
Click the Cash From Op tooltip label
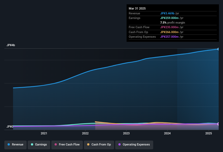coord(138,32)
